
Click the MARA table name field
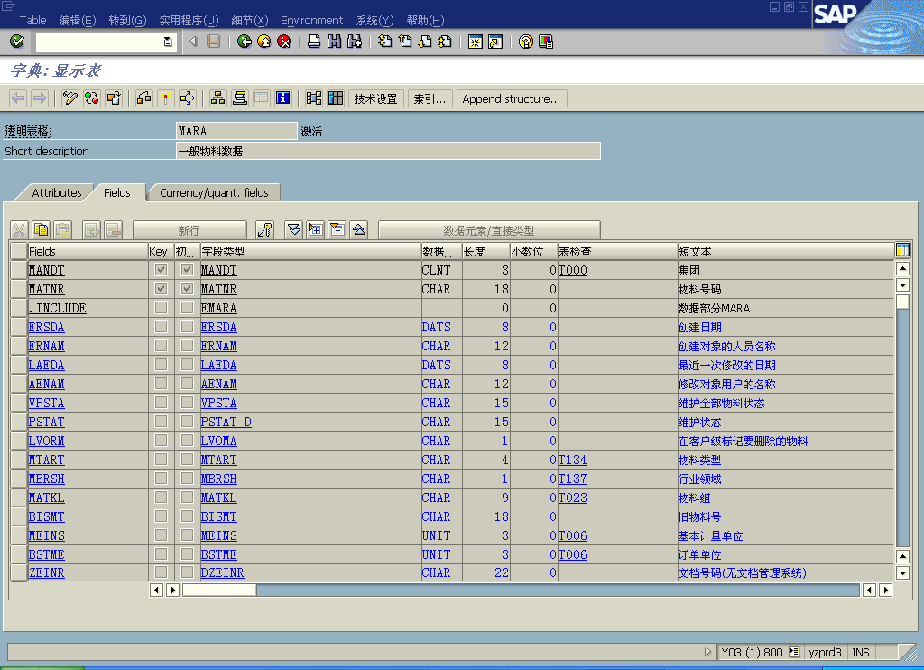tap(236, 131)
